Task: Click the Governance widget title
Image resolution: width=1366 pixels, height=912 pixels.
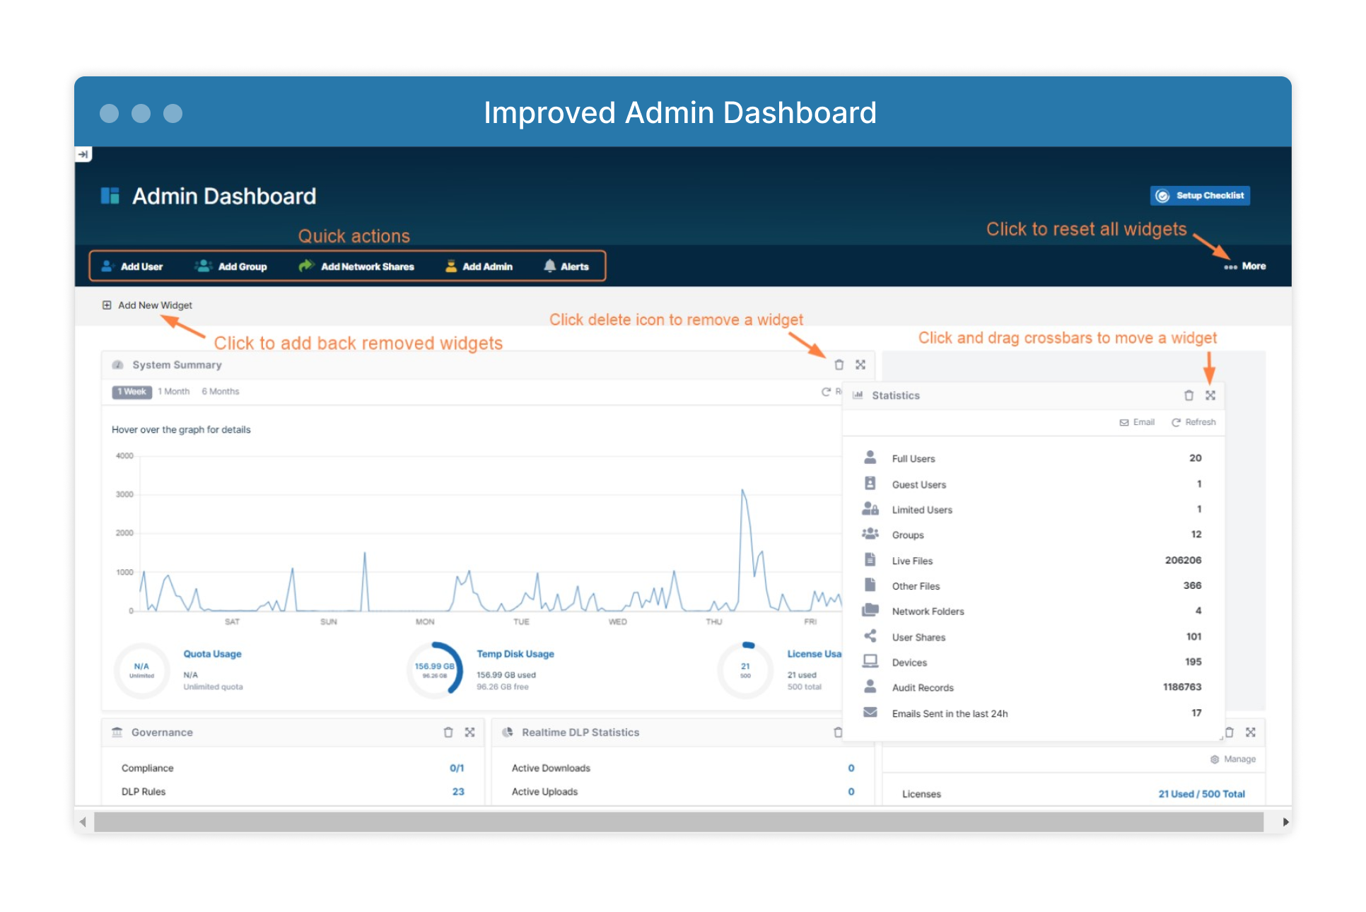Action: tap(162, 732)
